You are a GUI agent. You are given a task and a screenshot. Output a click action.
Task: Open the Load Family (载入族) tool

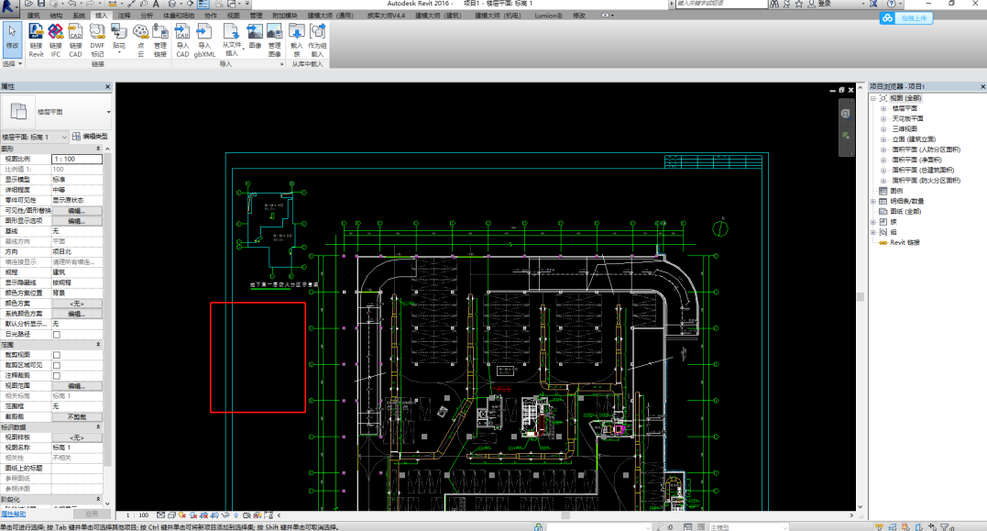[296, 40]
